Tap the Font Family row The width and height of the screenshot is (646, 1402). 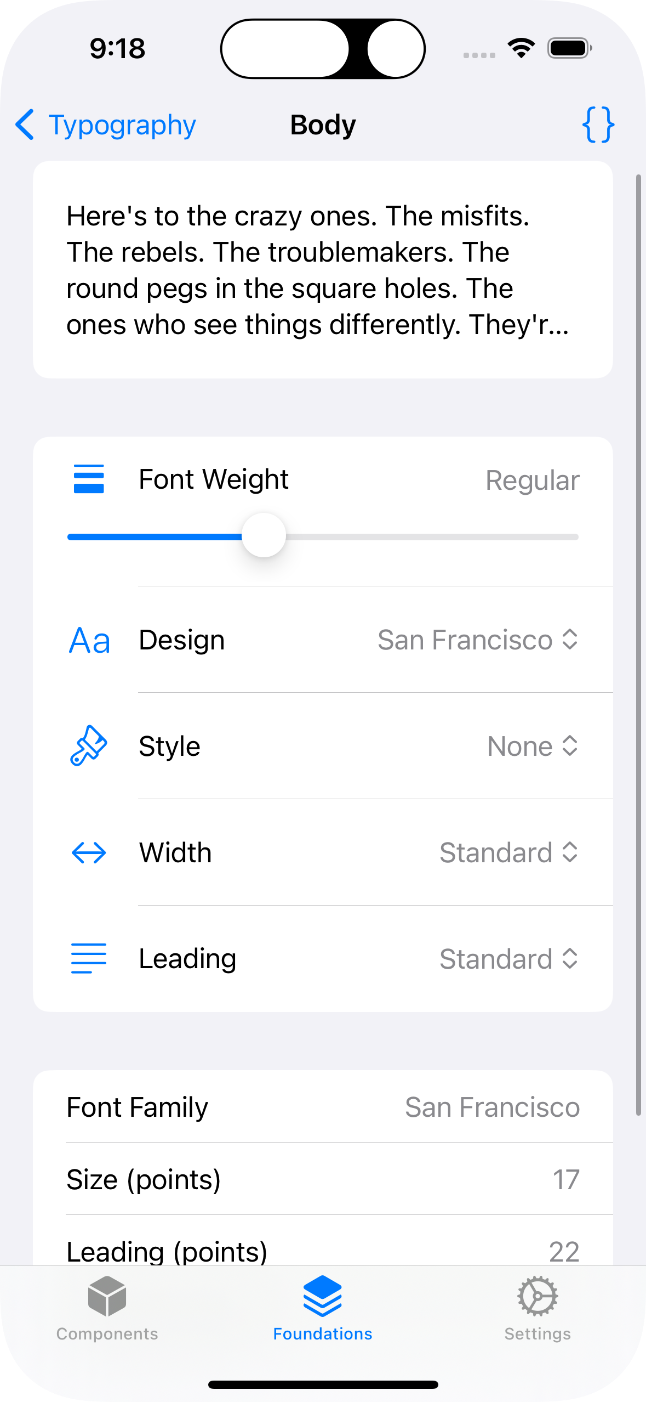coord(323,1107)
